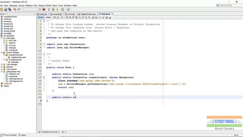The image size is (243, 137).
Task: Find Previous Occurrence in editor toolbar
Action: click(70, 18)
